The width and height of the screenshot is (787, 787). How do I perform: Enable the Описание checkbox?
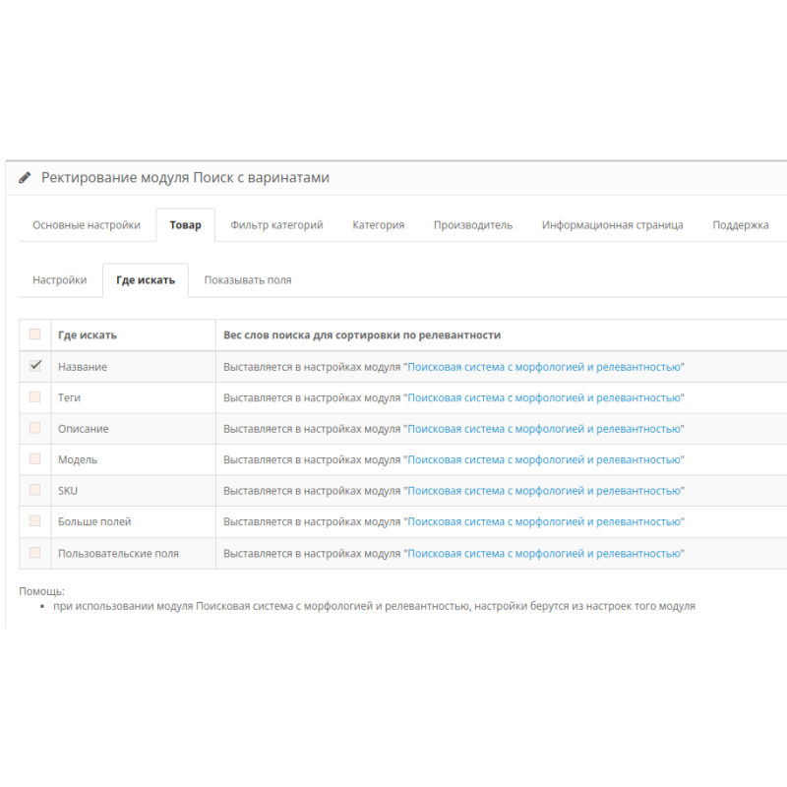click(34, 428)
